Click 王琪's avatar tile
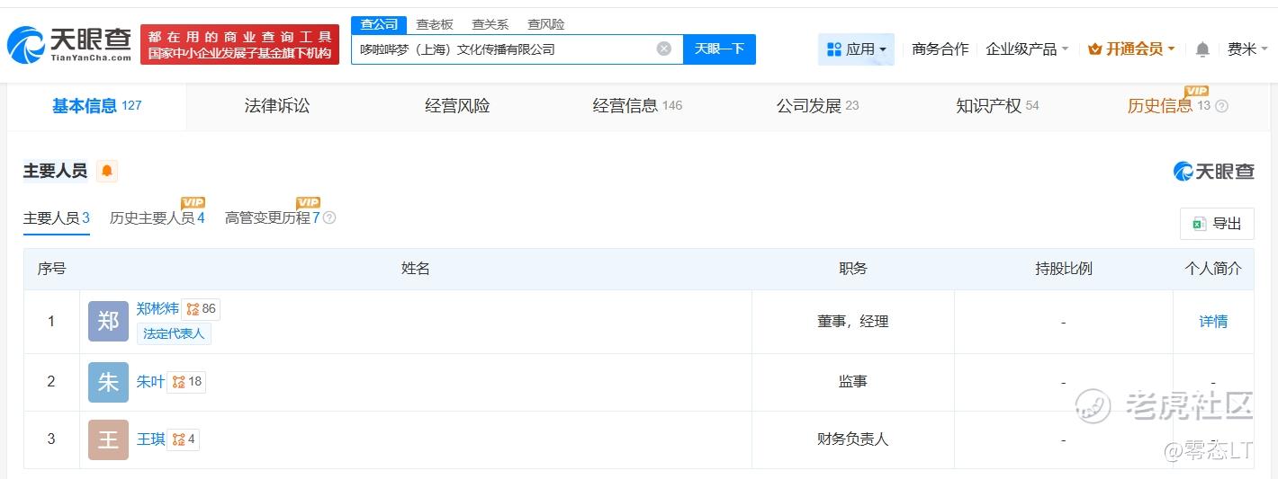The width and height of the screenshot is (1278, 479). point(108,439)
